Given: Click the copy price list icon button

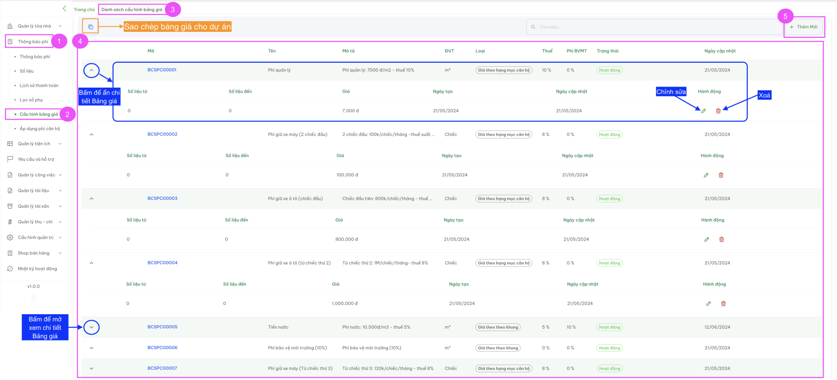Looking at the screenshot, I should [91, 26].
